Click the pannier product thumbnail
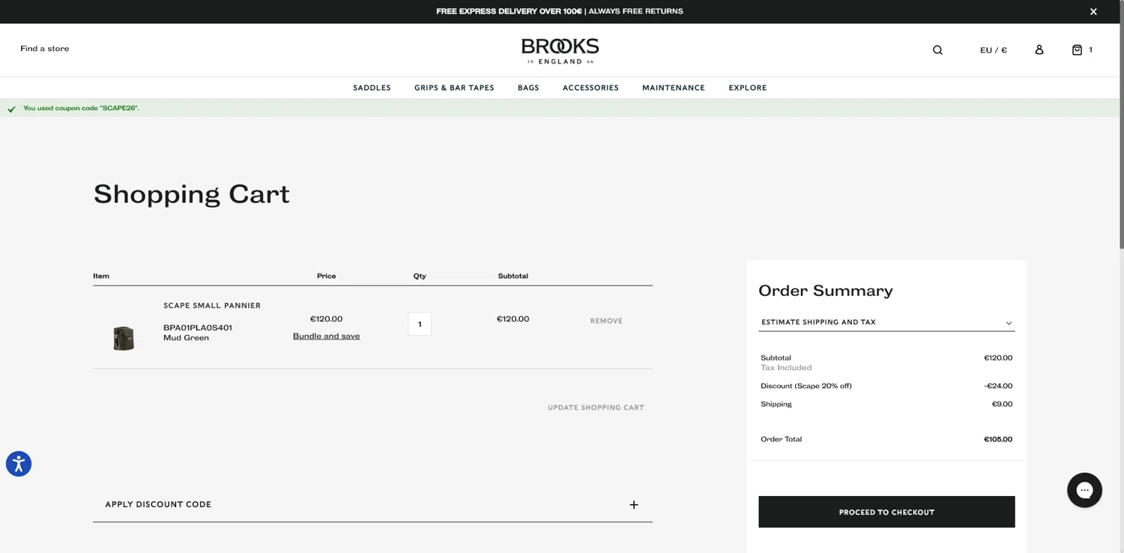Screen dimensions: 1124x553 [124, 338]
